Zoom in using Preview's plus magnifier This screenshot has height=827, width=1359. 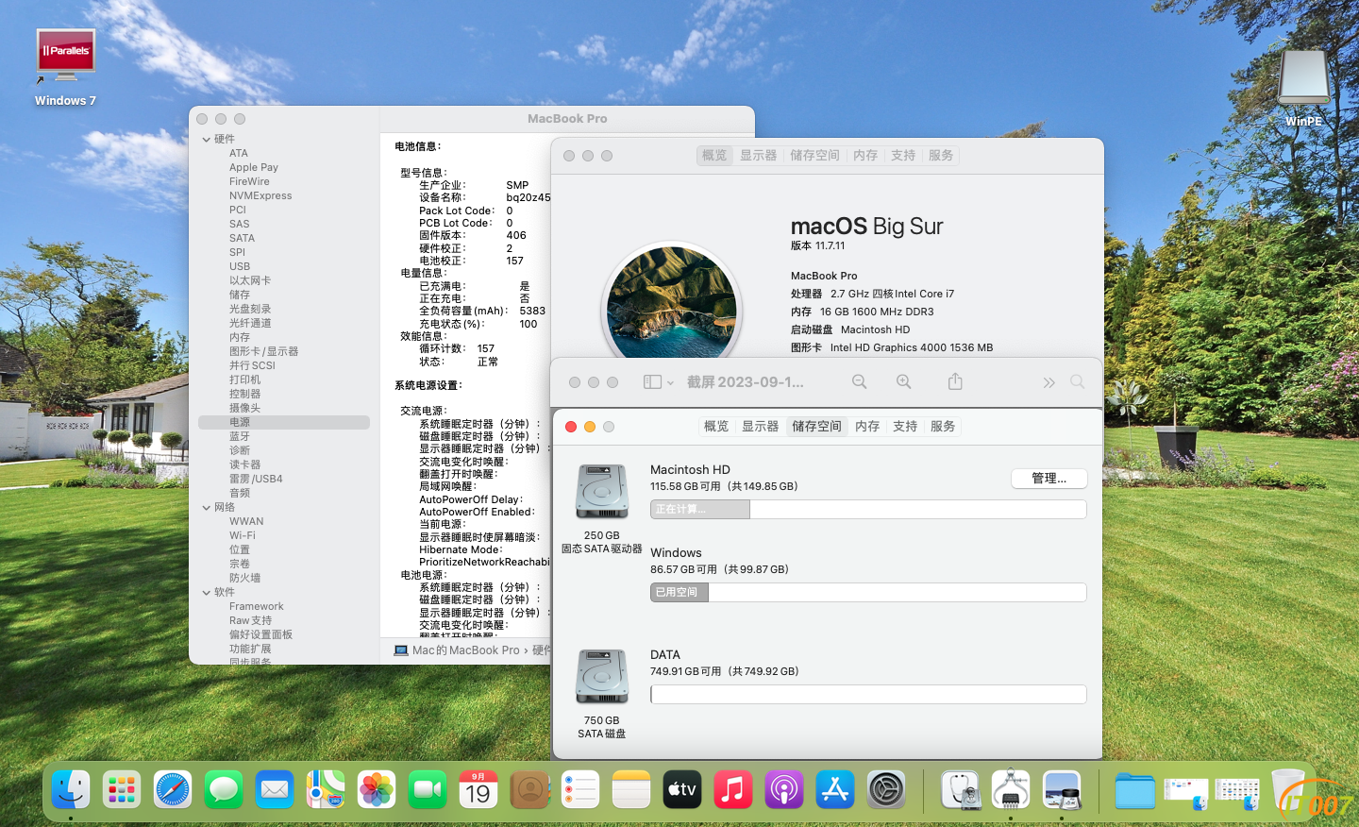[x=904, y=381]
